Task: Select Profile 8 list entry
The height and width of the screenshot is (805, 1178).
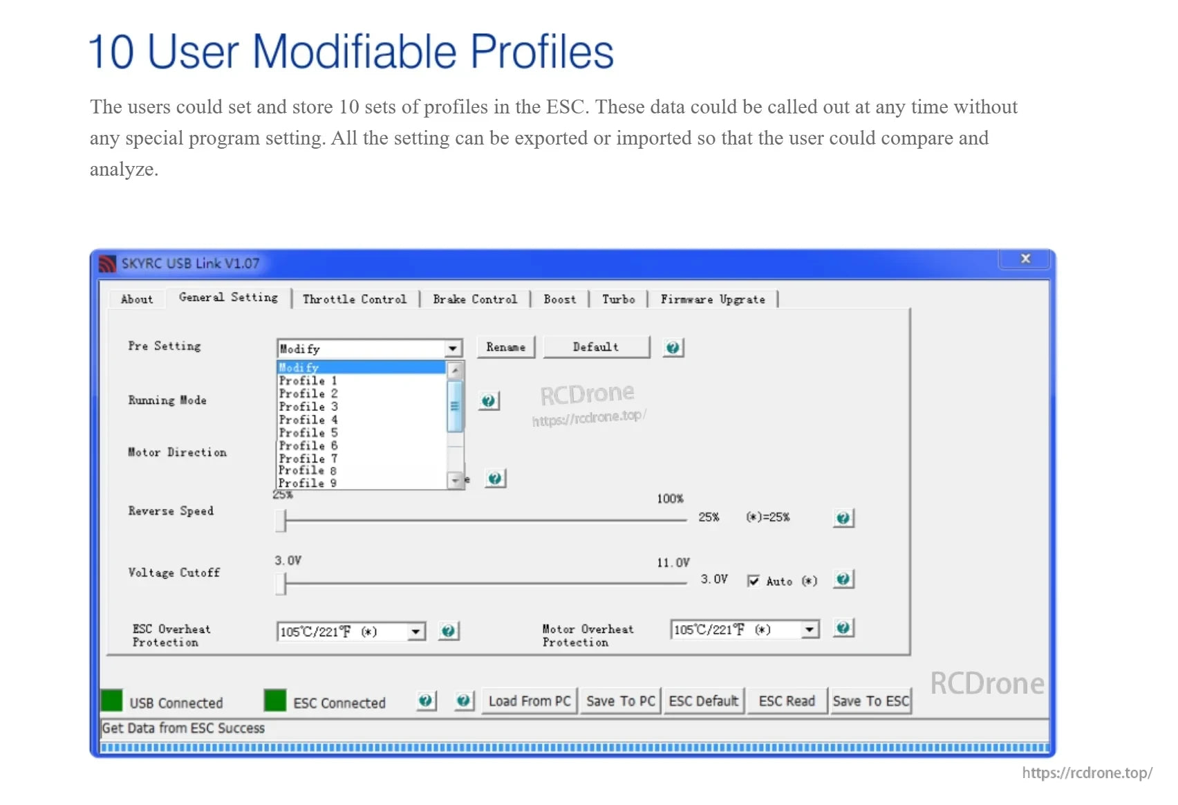Action: click(361, 470)
